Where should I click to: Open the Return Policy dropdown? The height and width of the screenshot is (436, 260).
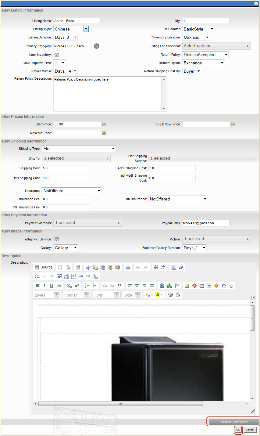(205, 55)
